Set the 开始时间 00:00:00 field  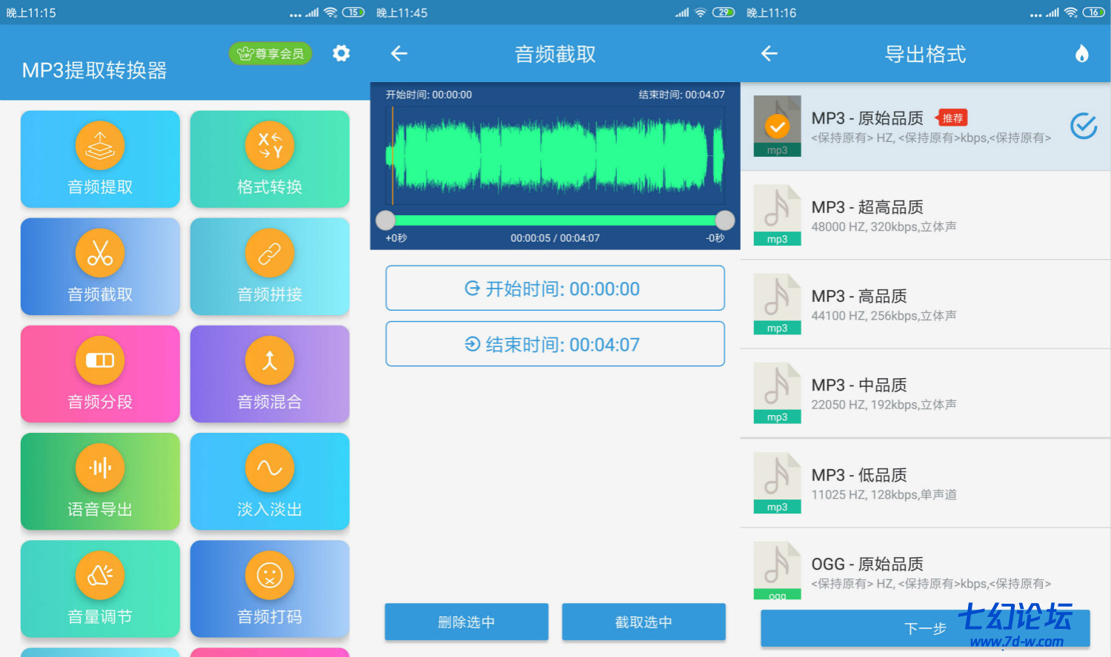[x=555, y=289]
